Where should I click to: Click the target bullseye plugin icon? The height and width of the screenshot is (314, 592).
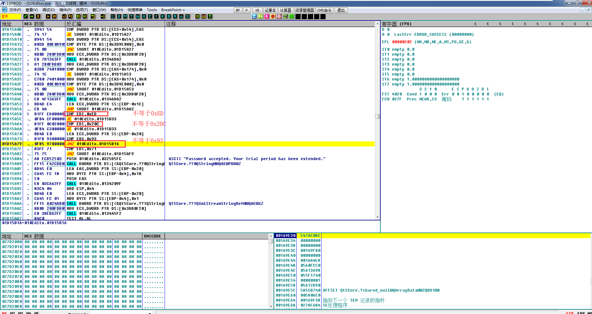tap(279, 16)
